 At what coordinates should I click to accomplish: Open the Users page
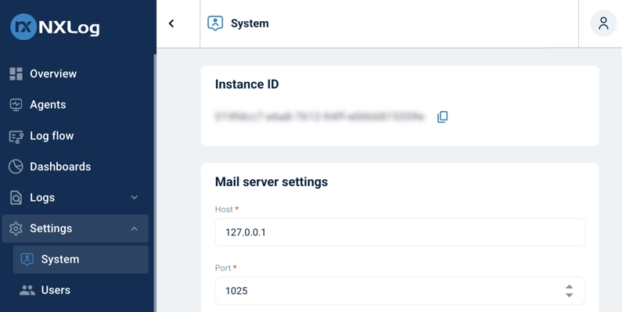56,290
